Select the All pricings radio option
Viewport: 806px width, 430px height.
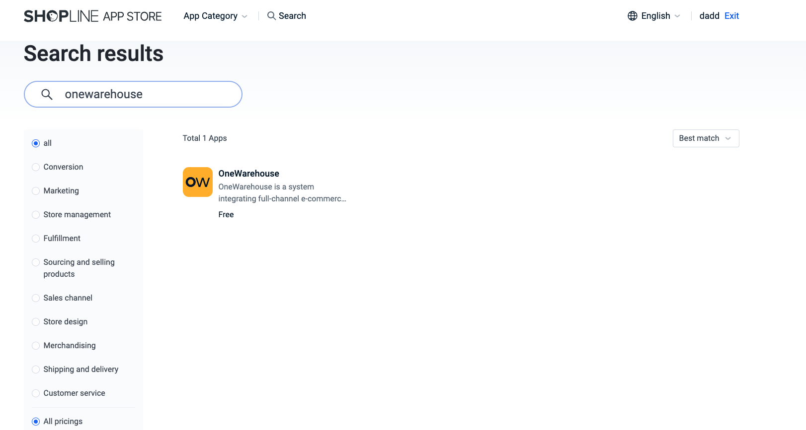[36, 422]
